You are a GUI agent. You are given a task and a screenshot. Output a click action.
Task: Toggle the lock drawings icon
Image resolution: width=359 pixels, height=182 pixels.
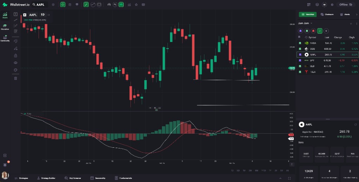[15, 56]
